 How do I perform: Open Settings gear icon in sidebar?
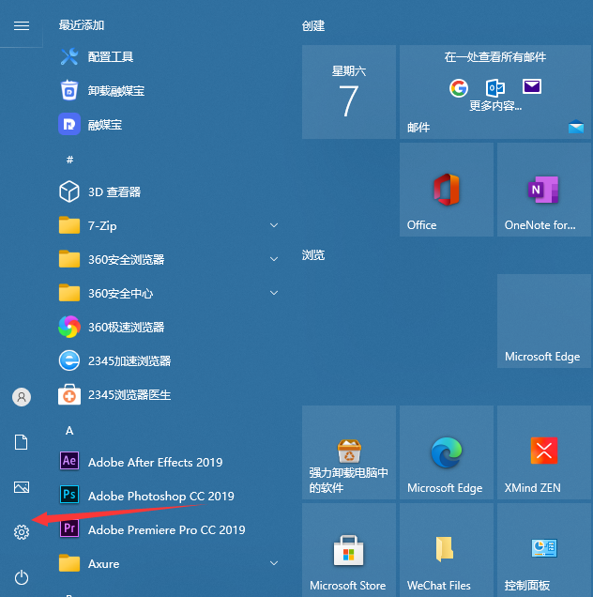(22, 532)
